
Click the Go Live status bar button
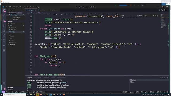click(x=153, y=92)
